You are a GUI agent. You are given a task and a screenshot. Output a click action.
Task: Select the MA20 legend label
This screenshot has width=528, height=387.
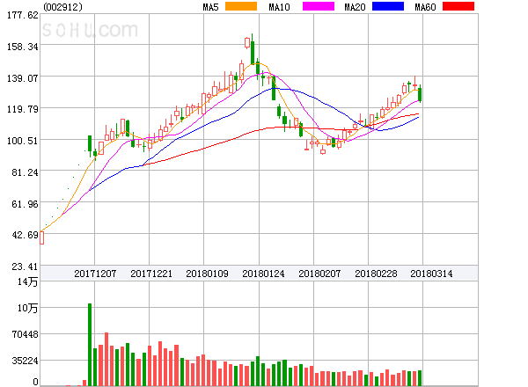tap(355, 7)
